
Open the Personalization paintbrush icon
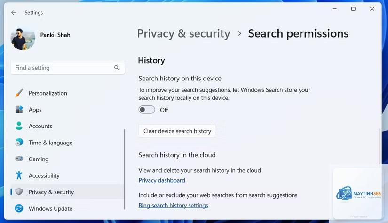(19, 93)
